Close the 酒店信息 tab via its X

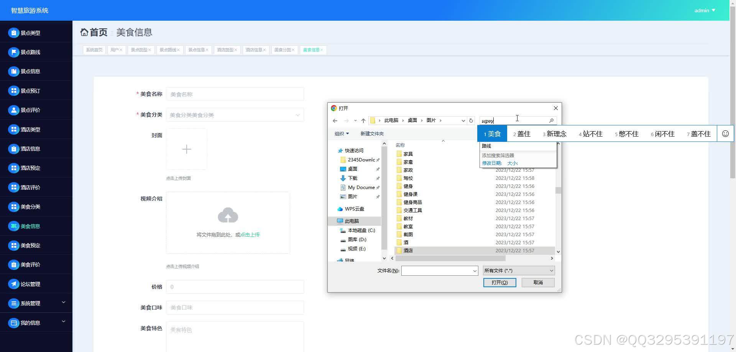pos(264,50)
